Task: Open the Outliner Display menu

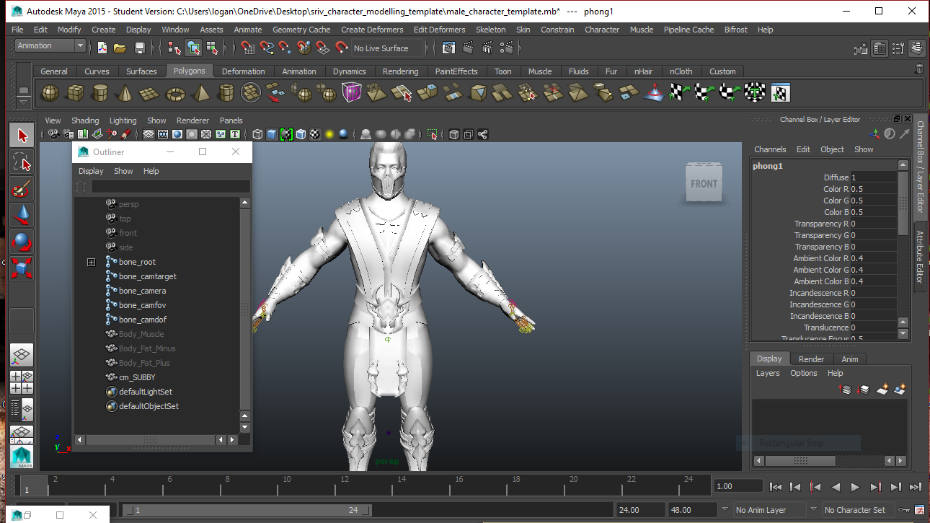Action: click(91, 171)
